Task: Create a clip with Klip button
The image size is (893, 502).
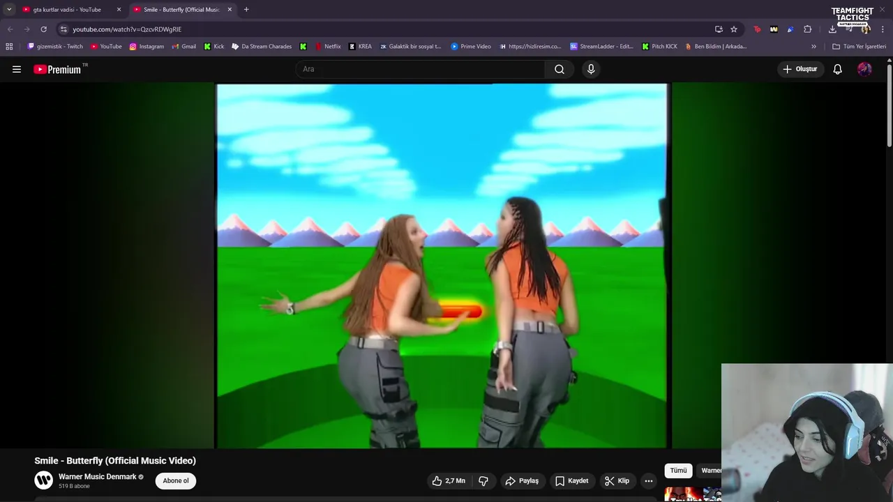Action: 617,481
